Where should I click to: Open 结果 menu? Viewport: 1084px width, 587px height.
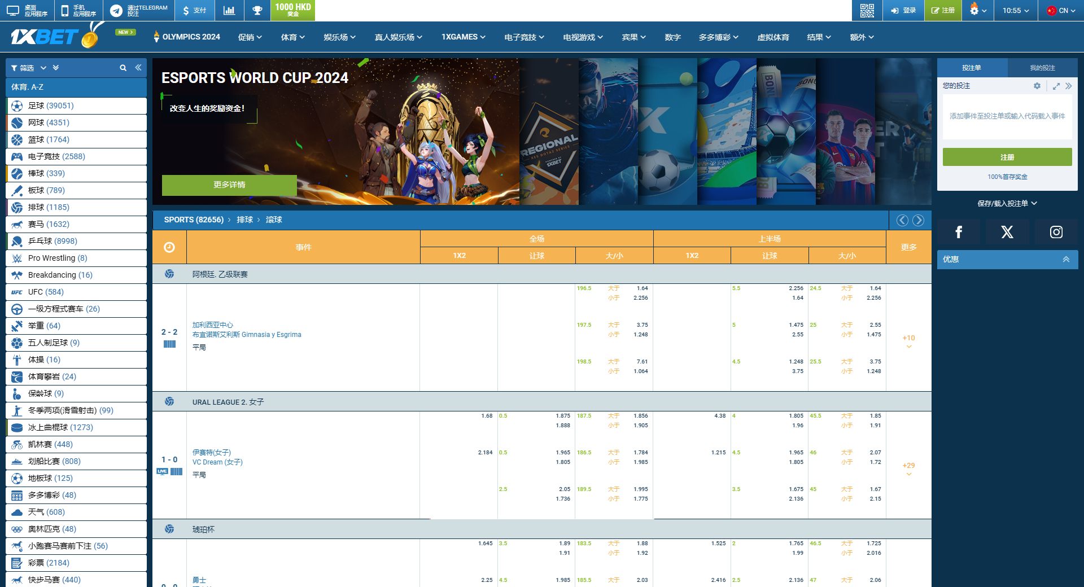(x=819, y=37)
